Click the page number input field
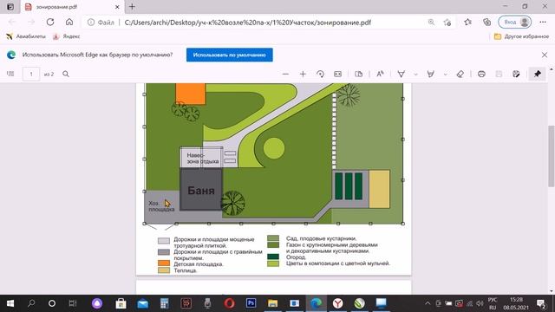 [31, 74]
